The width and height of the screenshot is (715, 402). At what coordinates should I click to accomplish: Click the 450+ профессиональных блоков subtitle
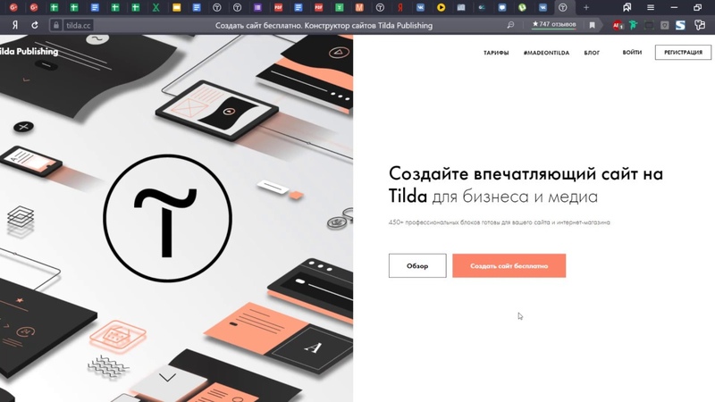pyautogui.click(x=500, y=222)
